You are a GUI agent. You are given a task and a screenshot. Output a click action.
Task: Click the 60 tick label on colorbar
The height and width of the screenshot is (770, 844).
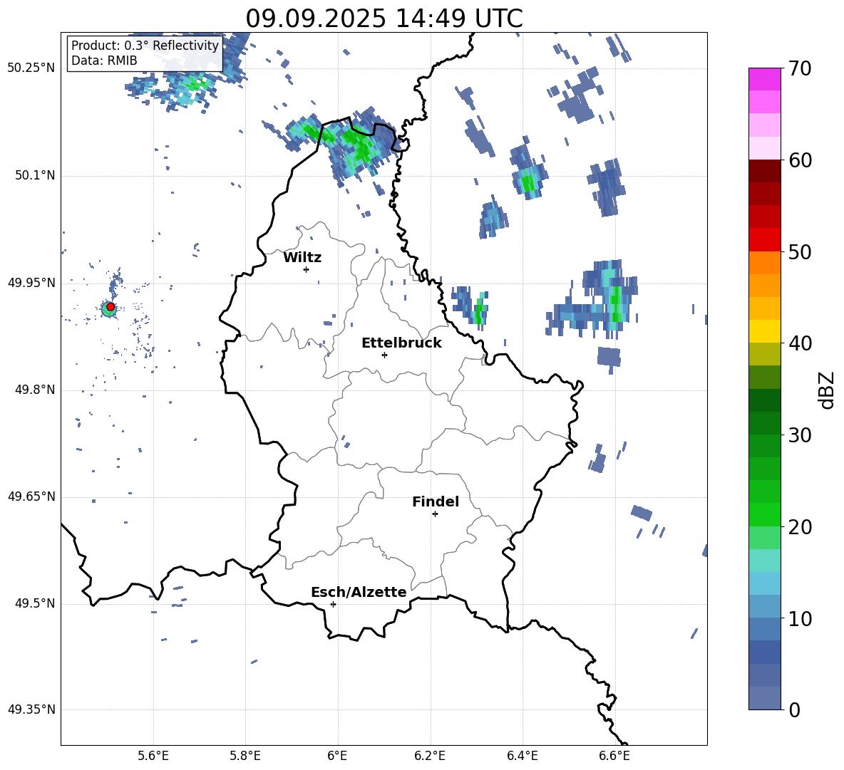click(800, 160)
